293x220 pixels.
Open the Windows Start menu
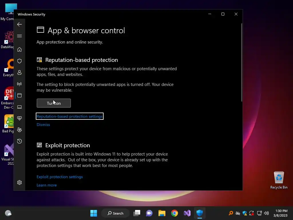click(94, 213)
